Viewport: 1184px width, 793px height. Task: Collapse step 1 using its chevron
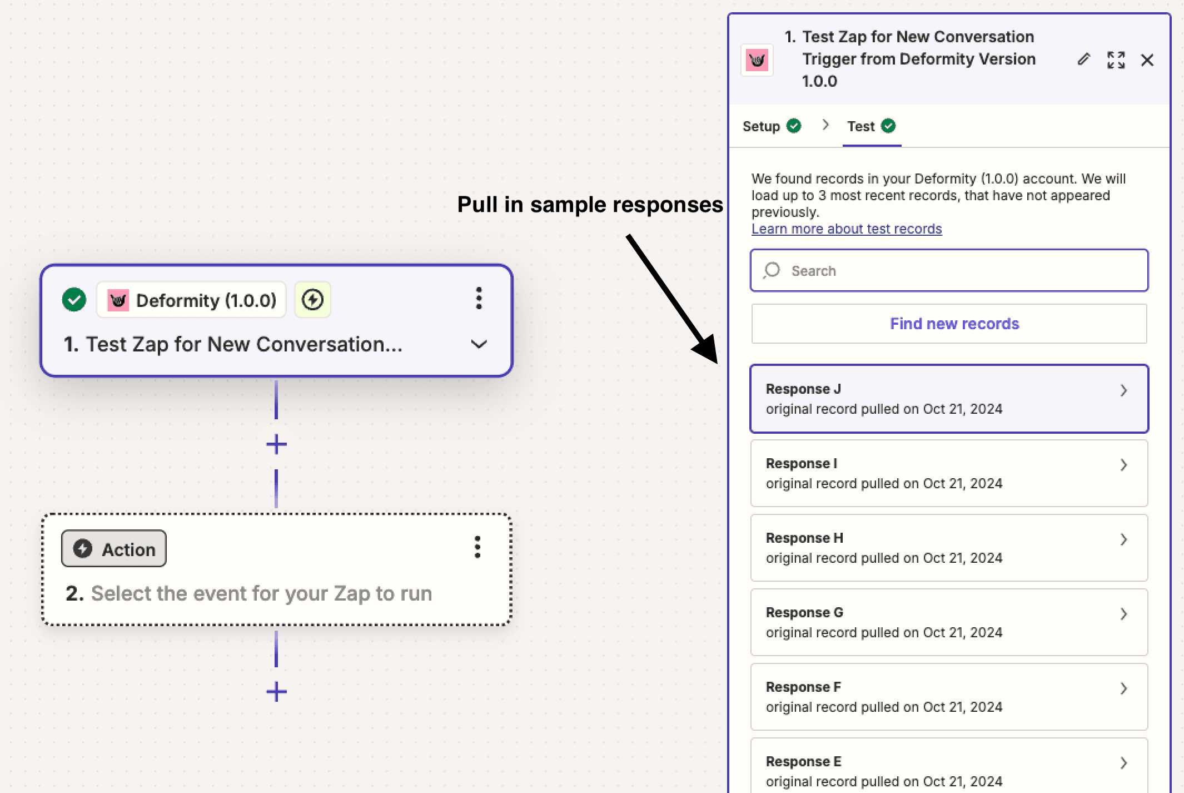(x=478, y=345)
